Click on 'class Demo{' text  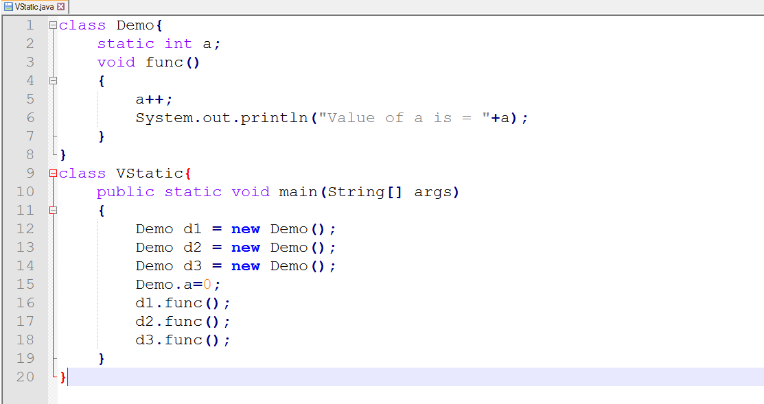111,25
